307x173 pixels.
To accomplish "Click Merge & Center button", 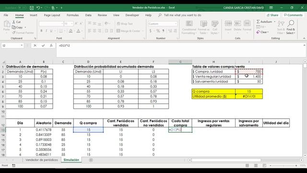I will (x=129, y=31).
